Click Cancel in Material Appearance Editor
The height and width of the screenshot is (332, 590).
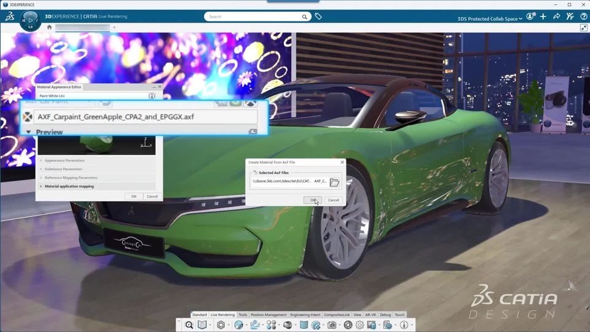pyautogui.click(x=152, y=197)
